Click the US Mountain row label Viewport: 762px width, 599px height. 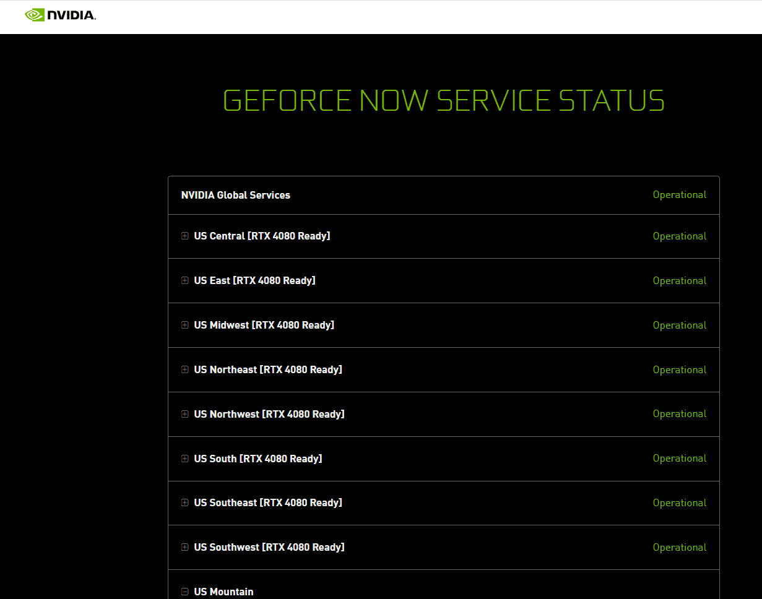223,592
